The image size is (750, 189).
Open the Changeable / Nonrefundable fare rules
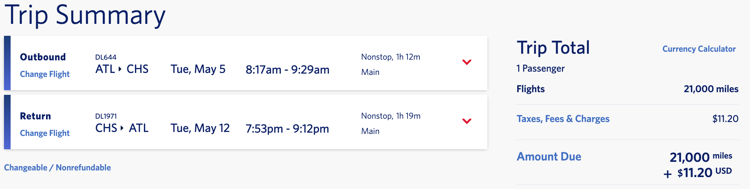click(57, 167)
